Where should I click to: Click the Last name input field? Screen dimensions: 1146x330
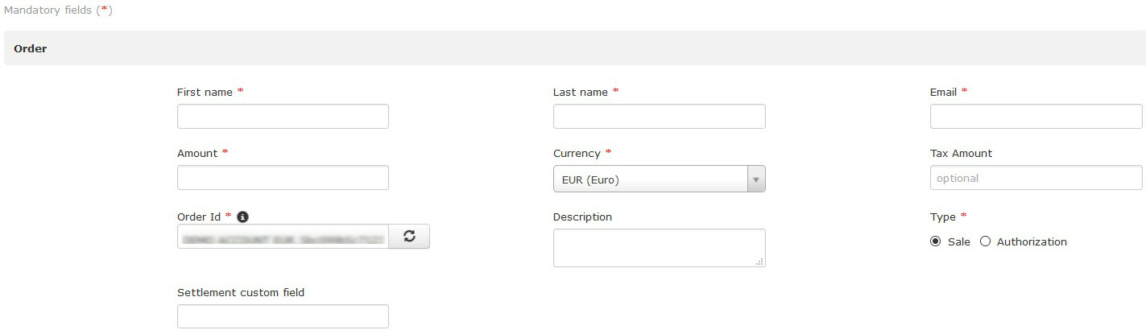click(x=659, y=117)
